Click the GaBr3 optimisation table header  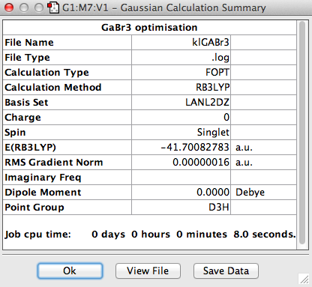click(149, 28)
